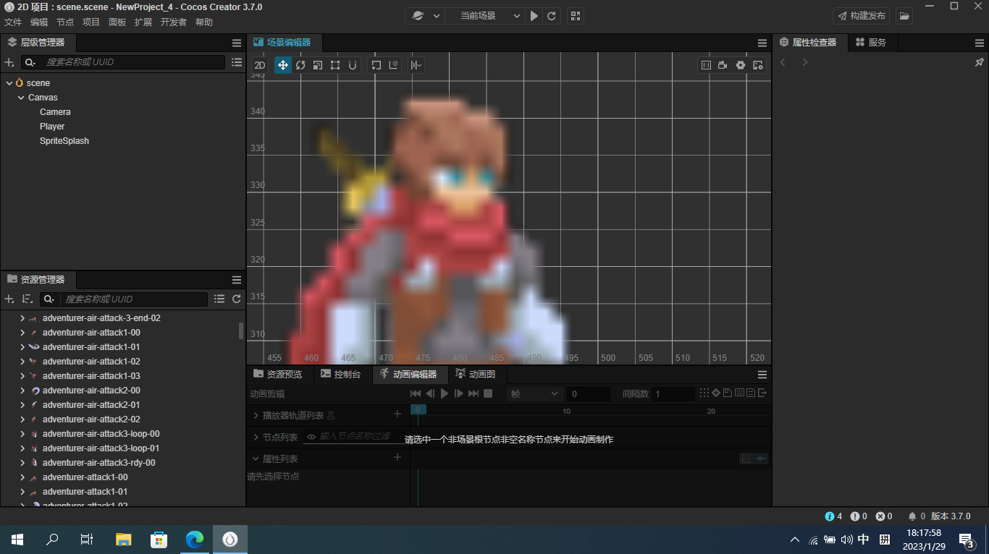Image resolution: width=989 pixels, height=554 pixels.
Task: Select the scale transform tool
Action: click(x=318, y=65)
